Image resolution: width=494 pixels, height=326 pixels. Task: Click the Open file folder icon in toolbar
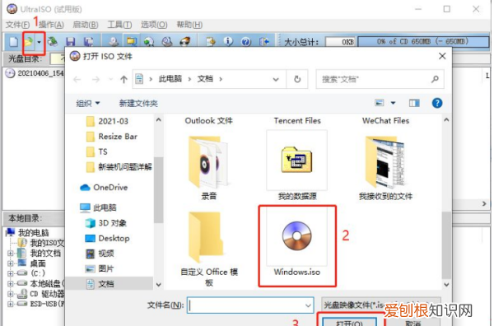pyautogui.click(x=29, y=41)
